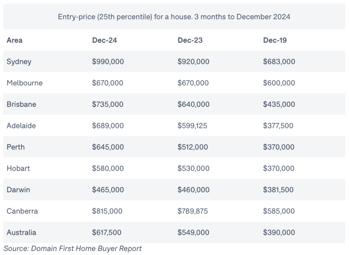Select Sydney's Dec-19 price $683,000
349x255 pixels.
pyautogui.click(x=279, y=62)
